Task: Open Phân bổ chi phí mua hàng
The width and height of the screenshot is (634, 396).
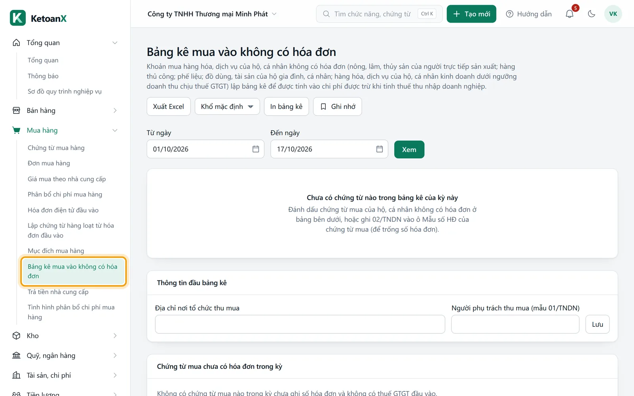Action: [x=65, y=194]
